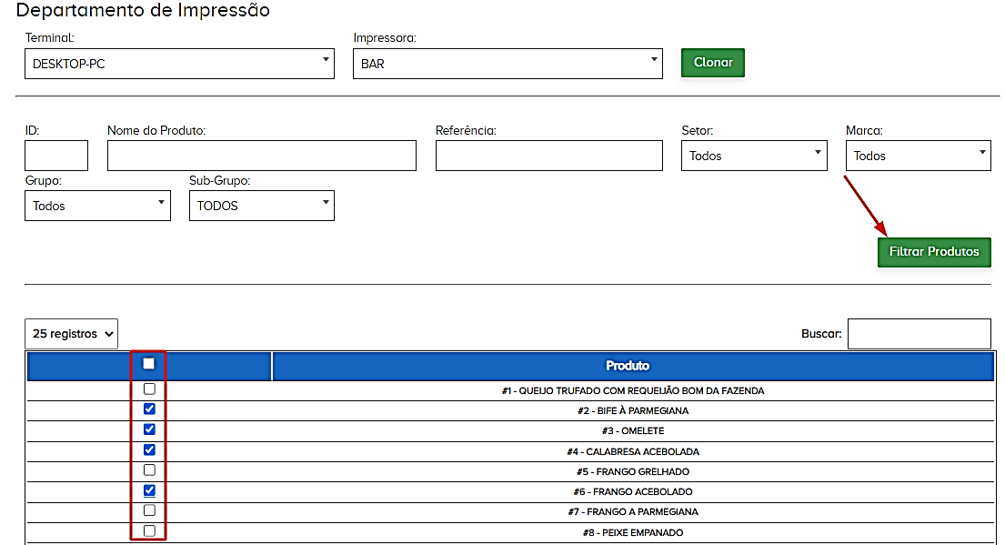1005x545 pixels.
Task: Check the box for Queijo Trufado product
Action: [x=149, y=389]
